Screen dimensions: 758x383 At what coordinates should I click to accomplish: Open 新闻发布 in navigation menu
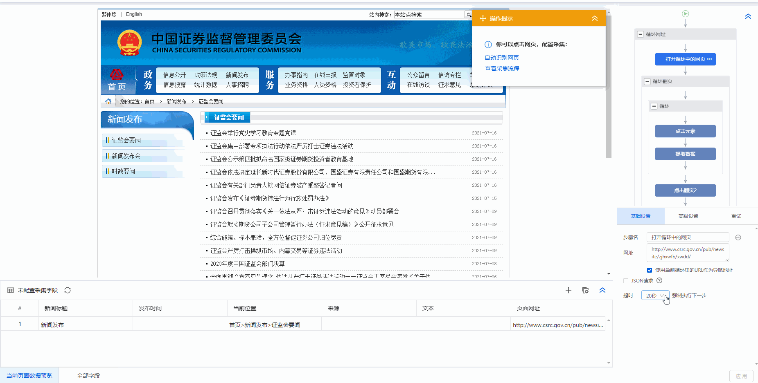[x=237, y=75]
